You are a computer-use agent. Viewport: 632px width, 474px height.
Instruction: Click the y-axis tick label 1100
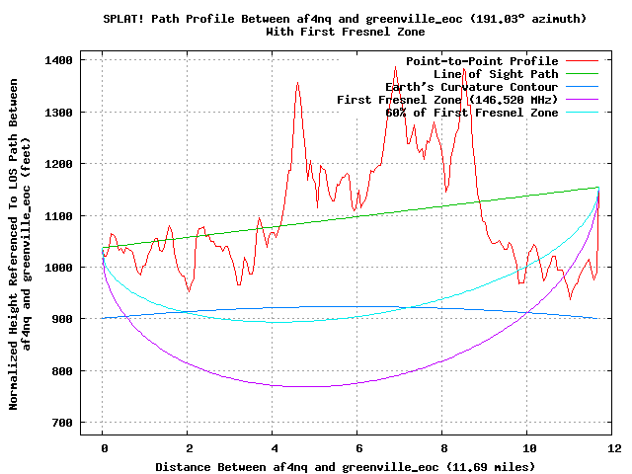click(x=58, y=216)
